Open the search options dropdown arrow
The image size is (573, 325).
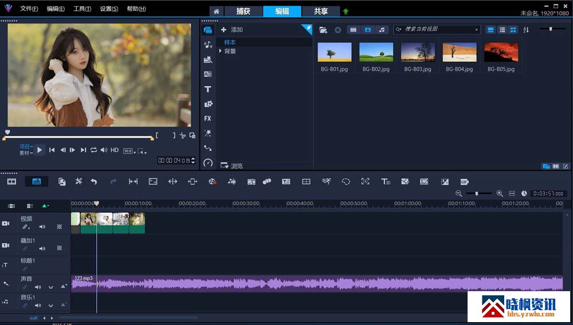pos(399,30)
